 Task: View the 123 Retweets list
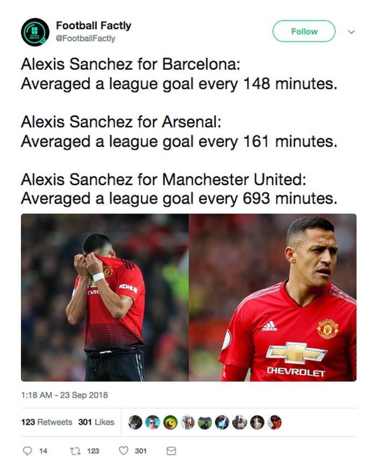tap(46, 422)
